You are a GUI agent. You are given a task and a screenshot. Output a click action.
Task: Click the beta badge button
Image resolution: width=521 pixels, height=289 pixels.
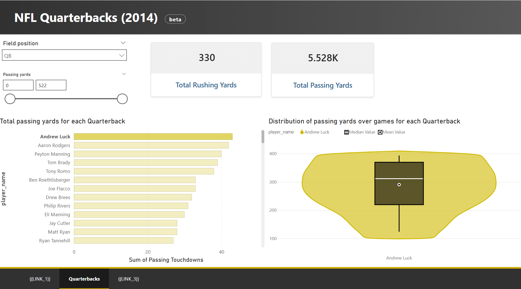pos(175,19)
